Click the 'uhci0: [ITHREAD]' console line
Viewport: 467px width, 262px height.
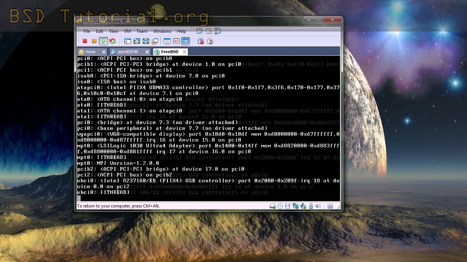coord(103,192)
